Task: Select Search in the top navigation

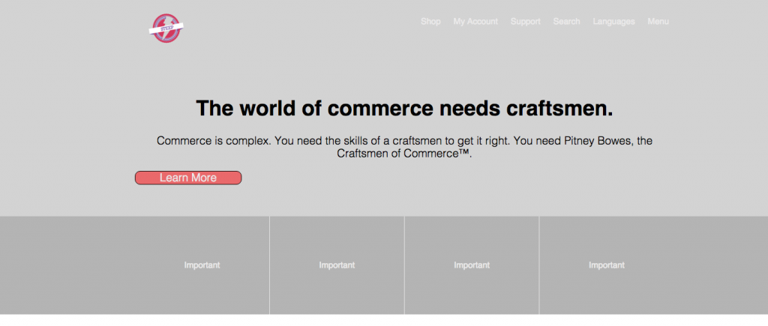Action: (567, 22)
